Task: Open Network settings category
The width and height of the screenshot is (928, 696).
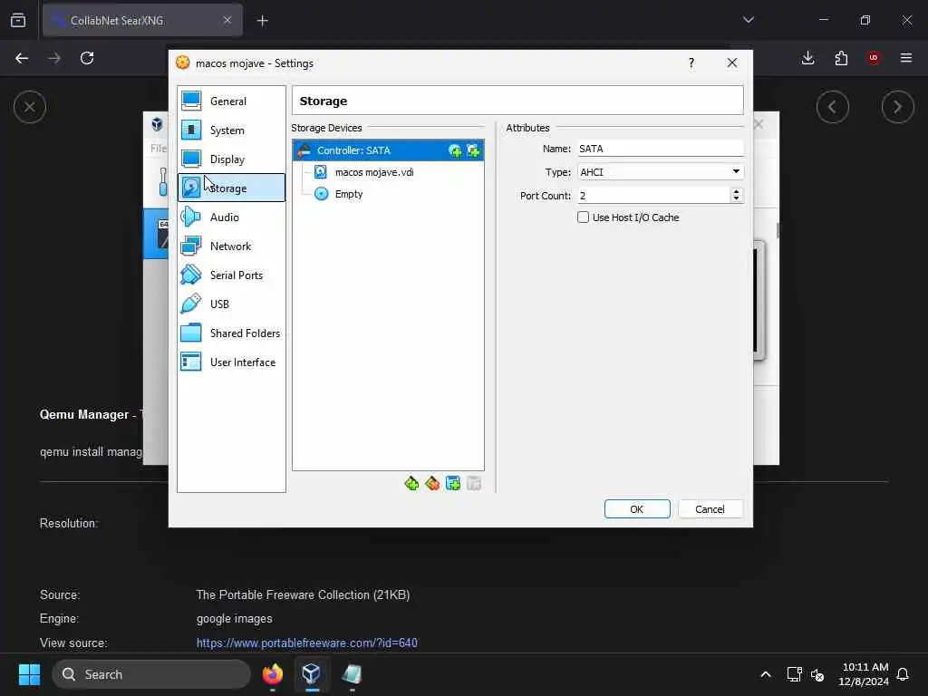Action: click(231, 246)
